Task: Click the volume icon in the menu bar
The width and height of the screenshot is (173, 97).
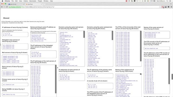Action: pyautogui.click(x=145, y=1)
